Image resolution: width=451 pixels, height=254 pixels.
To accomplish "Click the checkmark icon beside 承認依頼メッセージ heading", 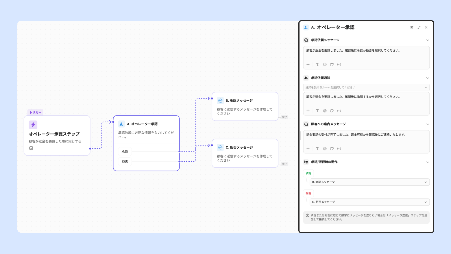I will coord(306,40).
